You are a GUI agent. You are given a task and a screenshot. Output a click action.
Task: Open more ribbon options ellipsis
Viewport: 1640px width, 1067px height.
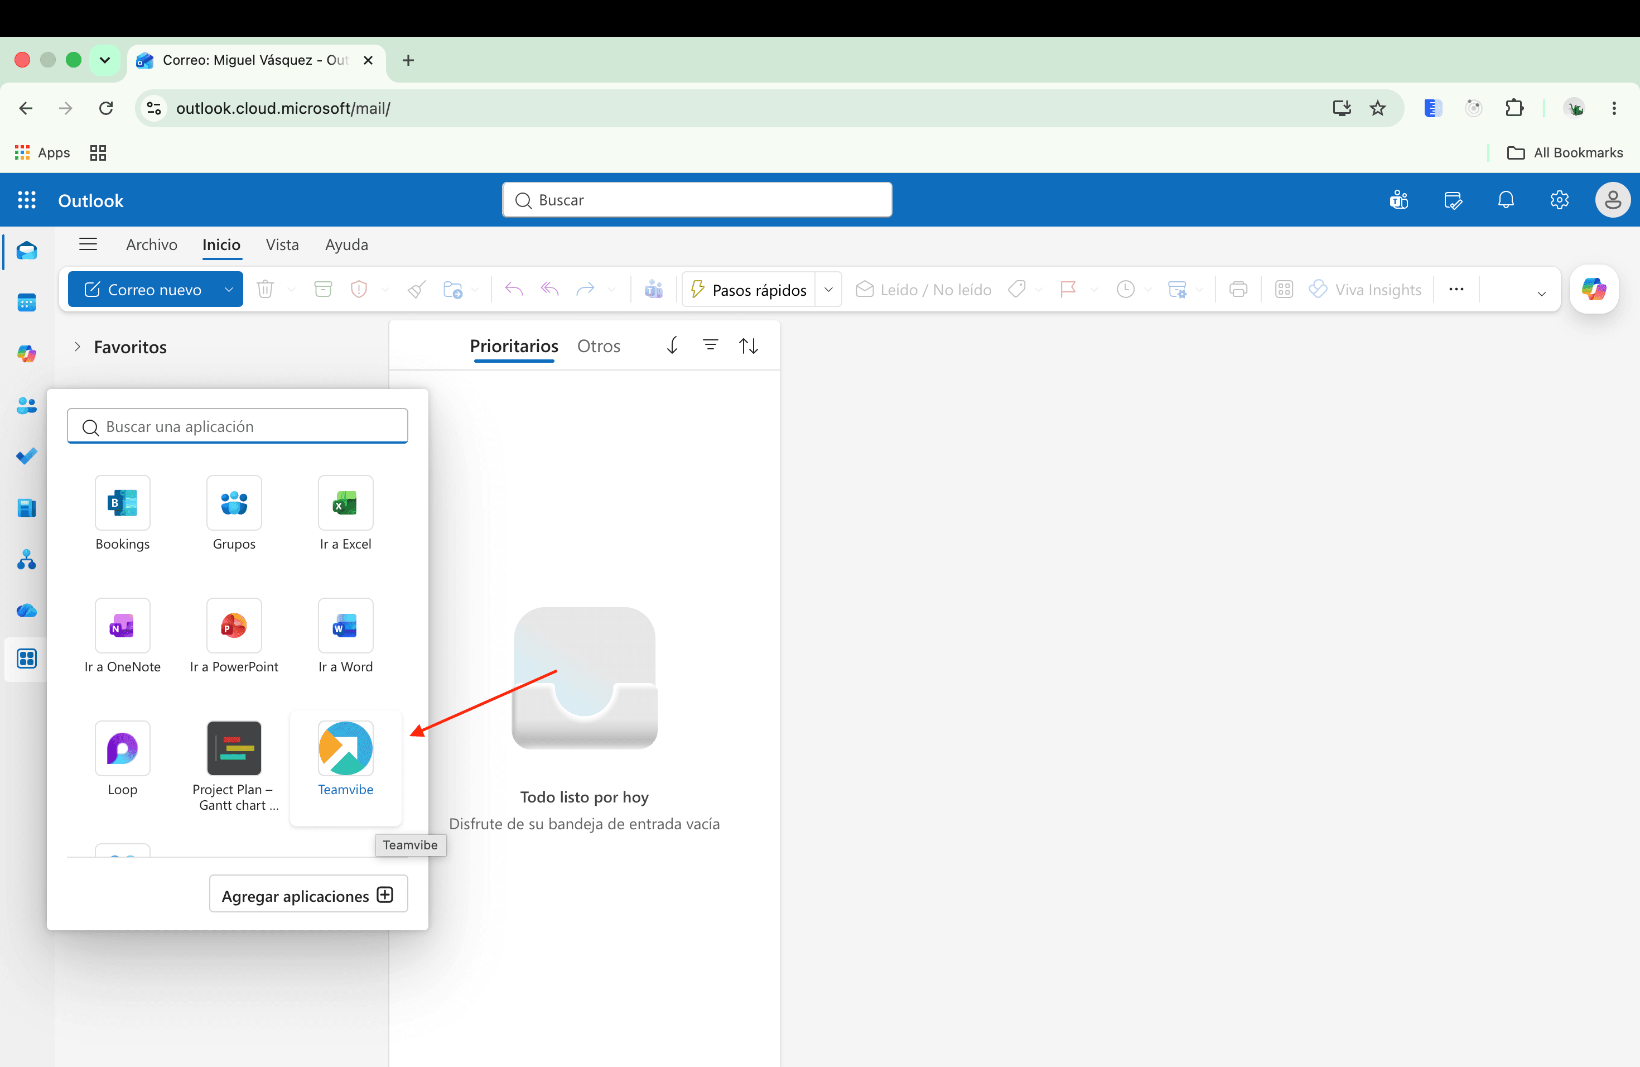point(1456,290)
